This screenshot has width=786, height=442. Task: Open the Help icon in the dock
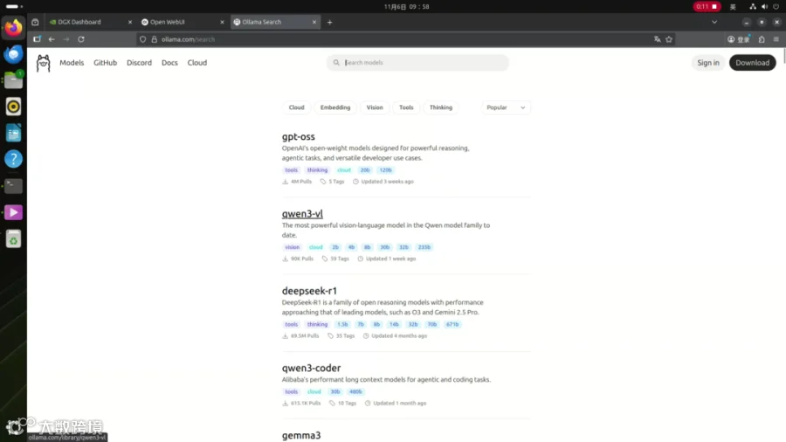tap(13, 159)
